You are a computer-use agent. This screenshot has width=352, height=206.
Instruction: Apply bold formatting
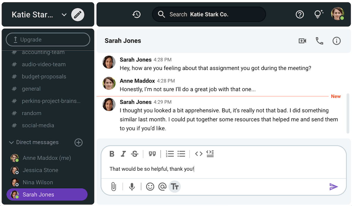(112, 154)
